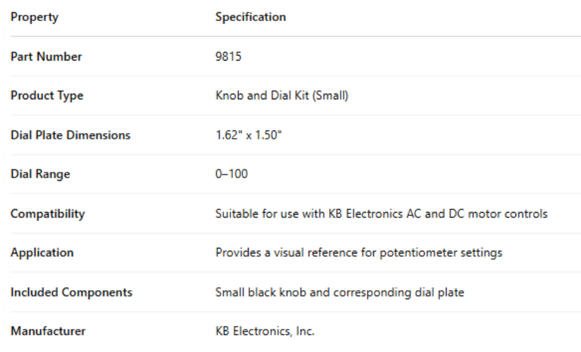Click the Specification column header
Screen dimensions: 581x352
point(251,18)
